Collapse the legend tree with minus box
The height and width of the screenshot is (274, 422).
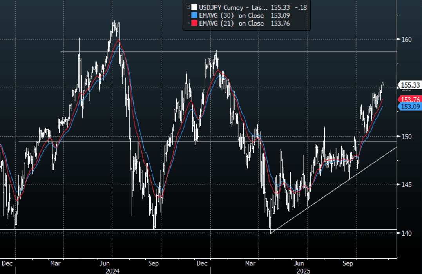pos(188,7)
